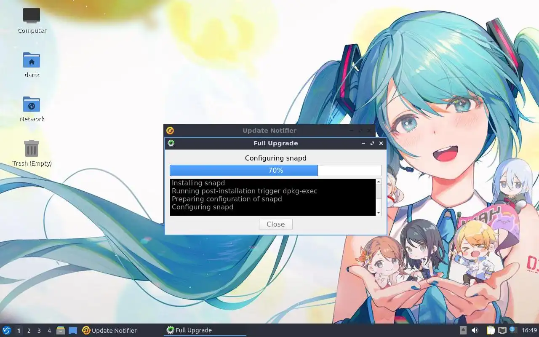Switch to workspace 1
Screen dimensions: 539x337
[x=19, y=331]
